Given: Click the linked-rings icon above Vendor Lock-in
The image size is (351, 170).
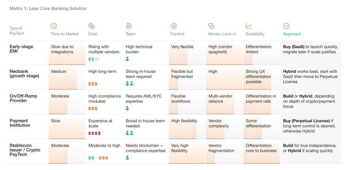Looking at the screenshot, I should coord(211,26).
